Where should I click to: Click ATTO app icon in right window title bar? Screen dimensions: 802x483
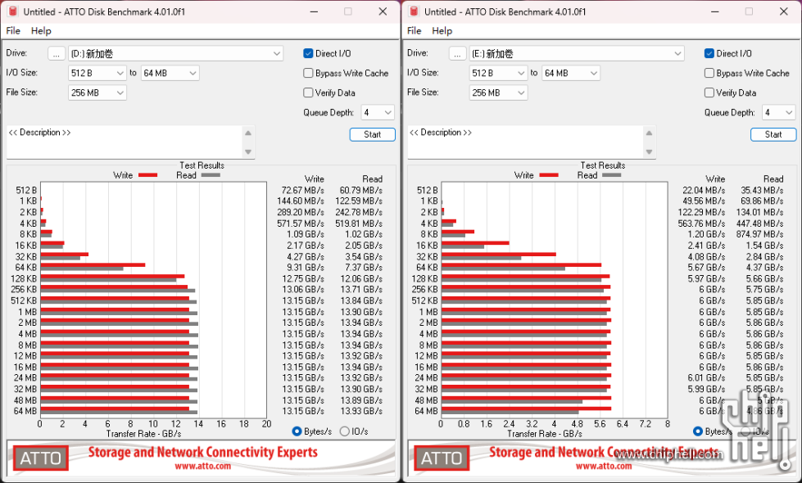pyautogui.click(x=415, y=11)
